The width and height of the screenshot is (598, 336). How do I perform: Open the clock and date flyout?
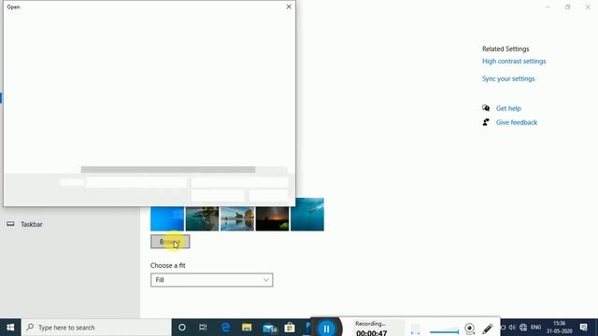(559, 328)
